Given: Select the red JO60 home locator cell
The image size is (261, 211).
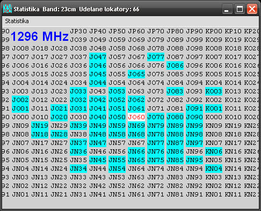Looking at the screenshot, I should pyautogui.click(x=136, y=117).
